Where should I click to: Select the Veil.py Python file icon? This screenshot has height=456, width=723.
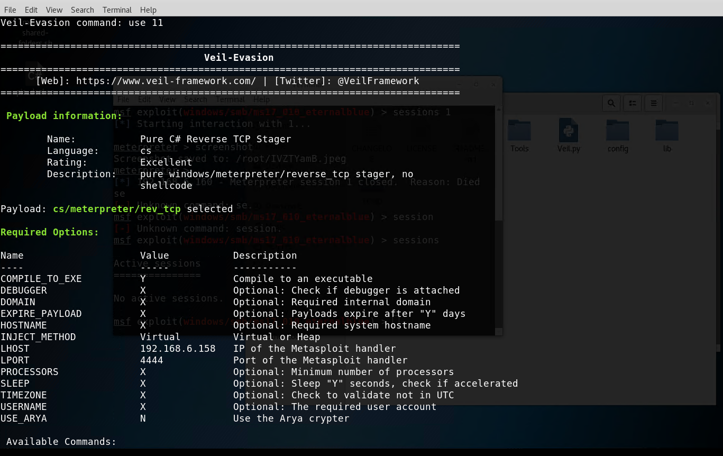coord(569,135)
